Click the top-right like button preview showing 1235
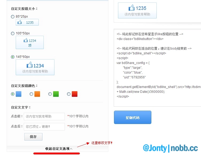 pyautogui.click(x=137, y=10)
